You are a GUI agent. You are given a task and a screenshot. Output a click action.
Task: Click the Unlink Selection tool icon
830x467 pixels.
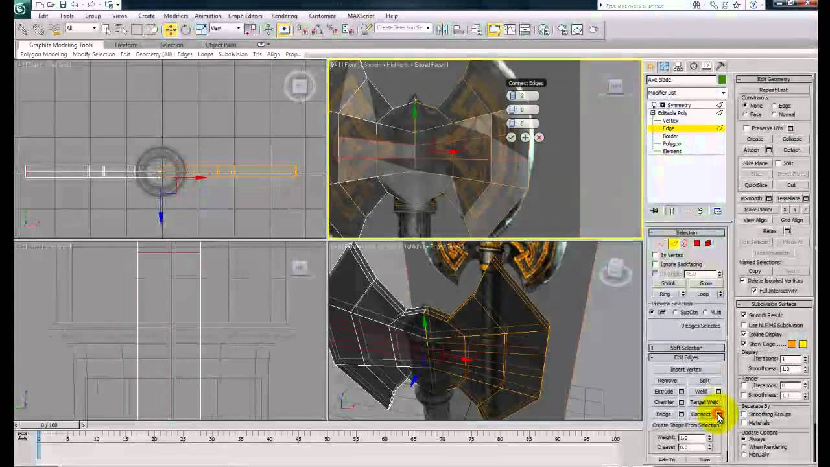[37, 29]
